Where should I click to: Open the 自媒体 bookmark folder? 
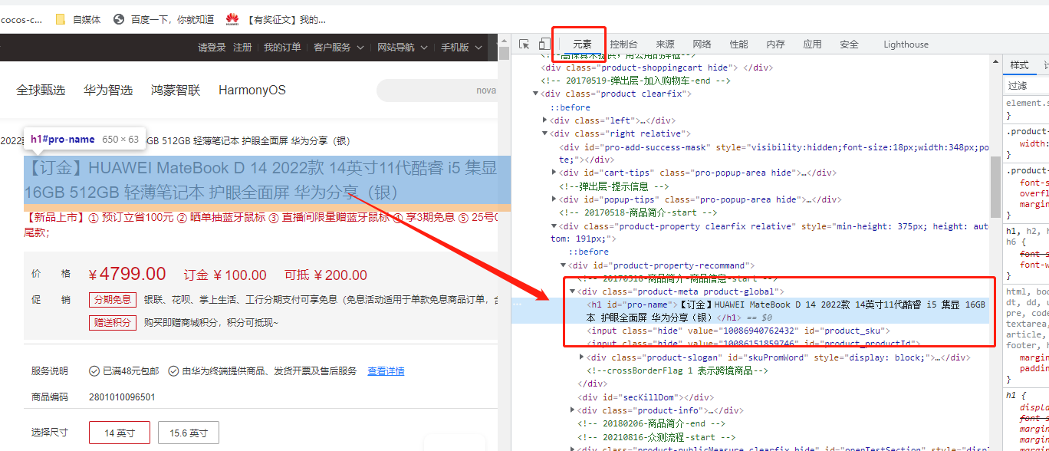pyautogui.click(x=79, y=19)
